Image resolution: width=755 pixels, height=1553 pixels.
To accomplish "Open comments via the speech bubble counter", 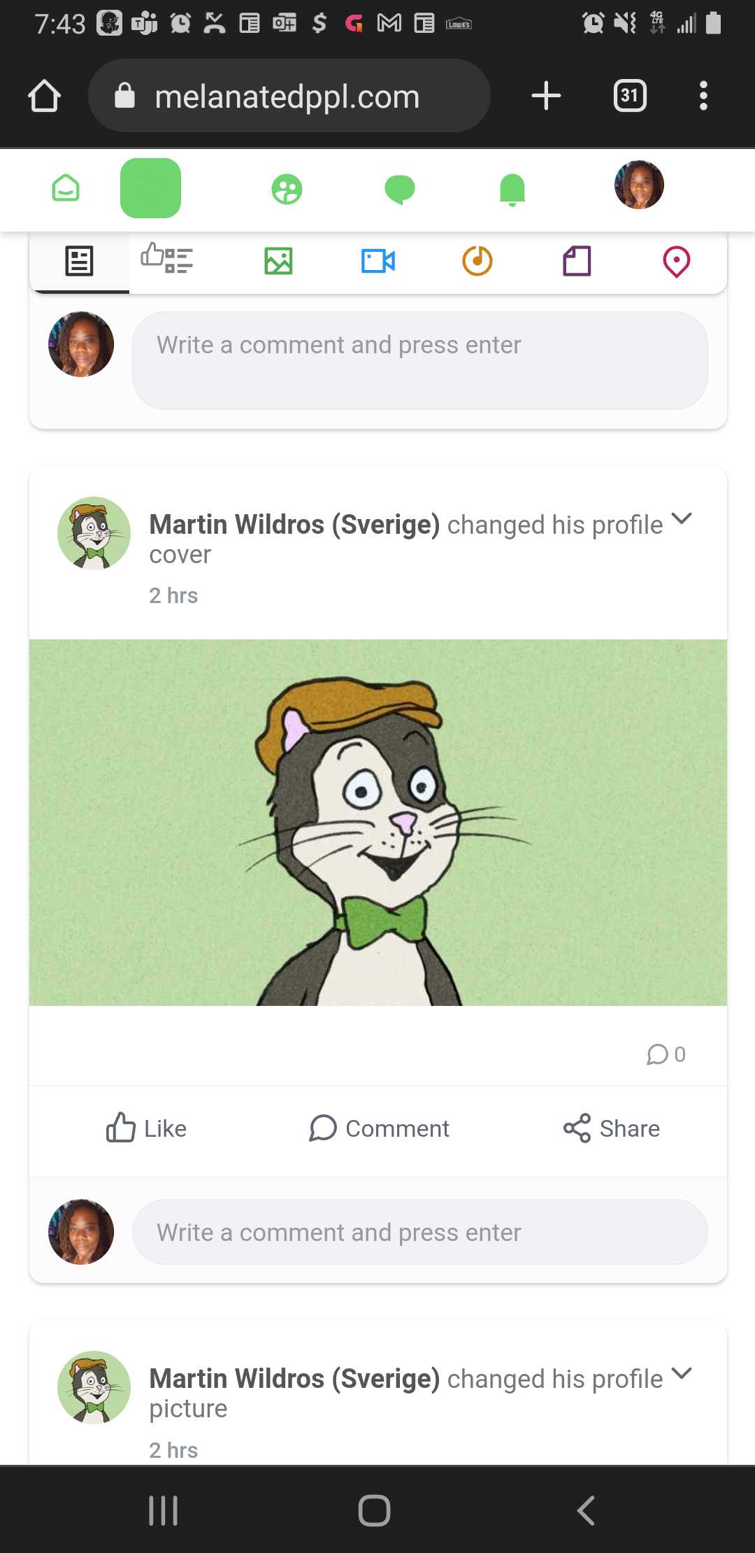I will click(664, 1054).
